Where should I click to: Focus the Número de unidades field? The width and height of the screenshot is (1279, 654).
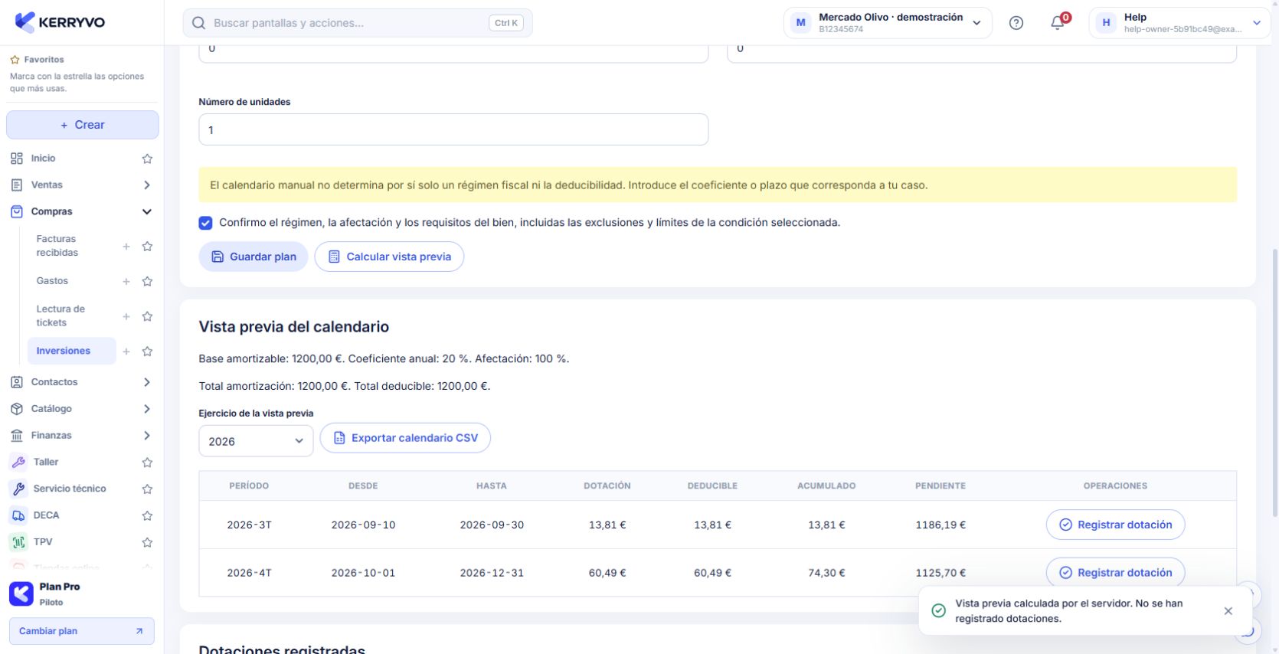tap(453, 129)
